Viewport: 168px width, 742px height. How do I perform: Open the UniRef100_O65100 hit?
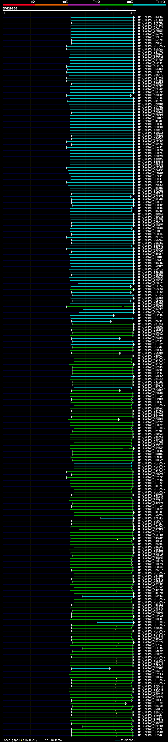pyautogui.click(x=151, y=55)
